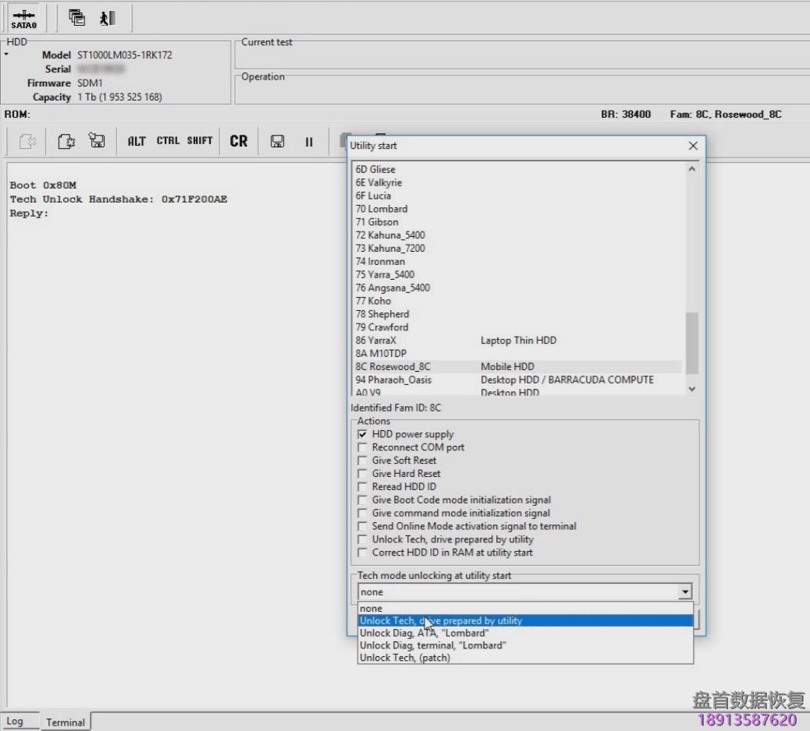Click the pause terminal output icon
This screenshot has width=810, height=731.
[x=309, y=142]
